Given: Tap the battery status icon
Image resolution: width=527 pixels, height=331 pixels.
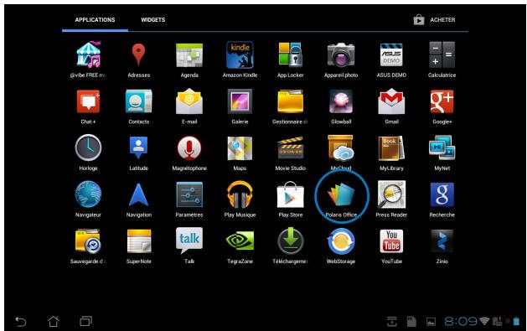Looking at the screenshot, I should (x=516, y=322).
